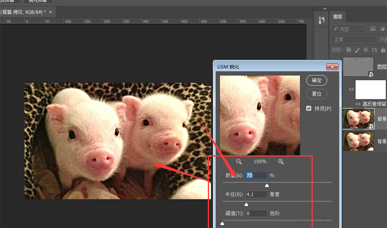The image size is (387, 228).
Task: Hide the smart filter mask visibility eye
Action: pyautogui.click(x=351, y=90)
